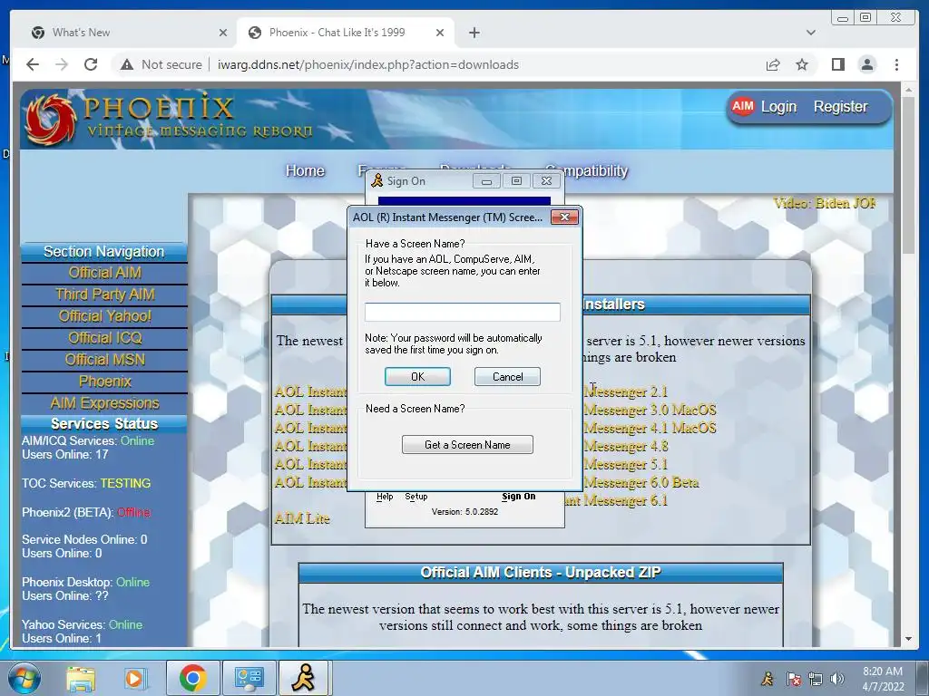This screenshot has height=696, width=929.
Task: Open Messenger 4.1 MacOS link
Action: [x=650, y=428]
